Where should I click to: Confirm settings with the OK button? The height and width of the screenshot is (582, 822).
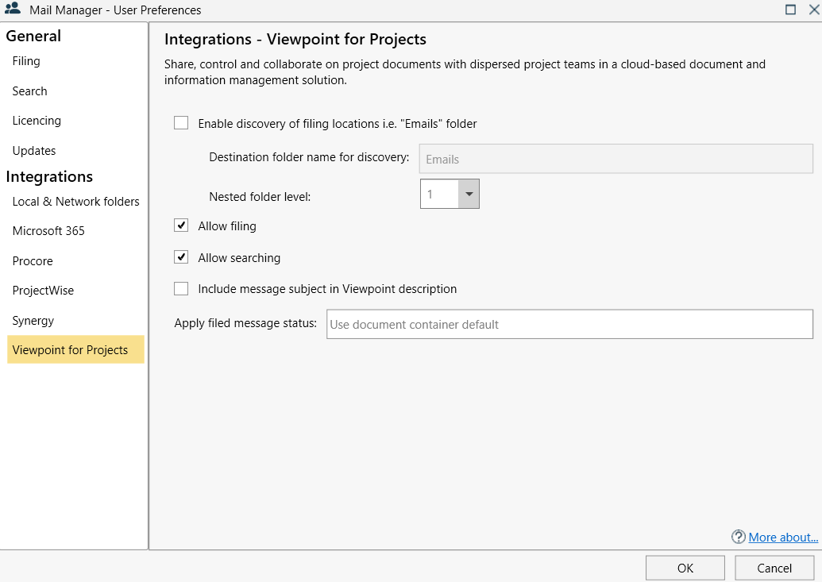(x=684, y=567)
